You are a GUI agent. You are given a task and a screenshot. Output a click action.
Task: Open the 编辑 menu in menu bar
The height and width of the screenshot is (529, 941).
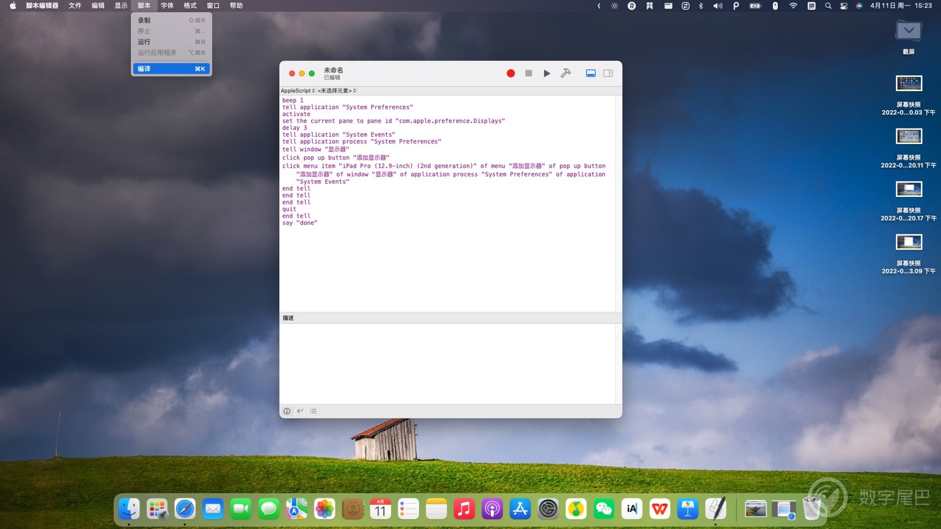98,6
